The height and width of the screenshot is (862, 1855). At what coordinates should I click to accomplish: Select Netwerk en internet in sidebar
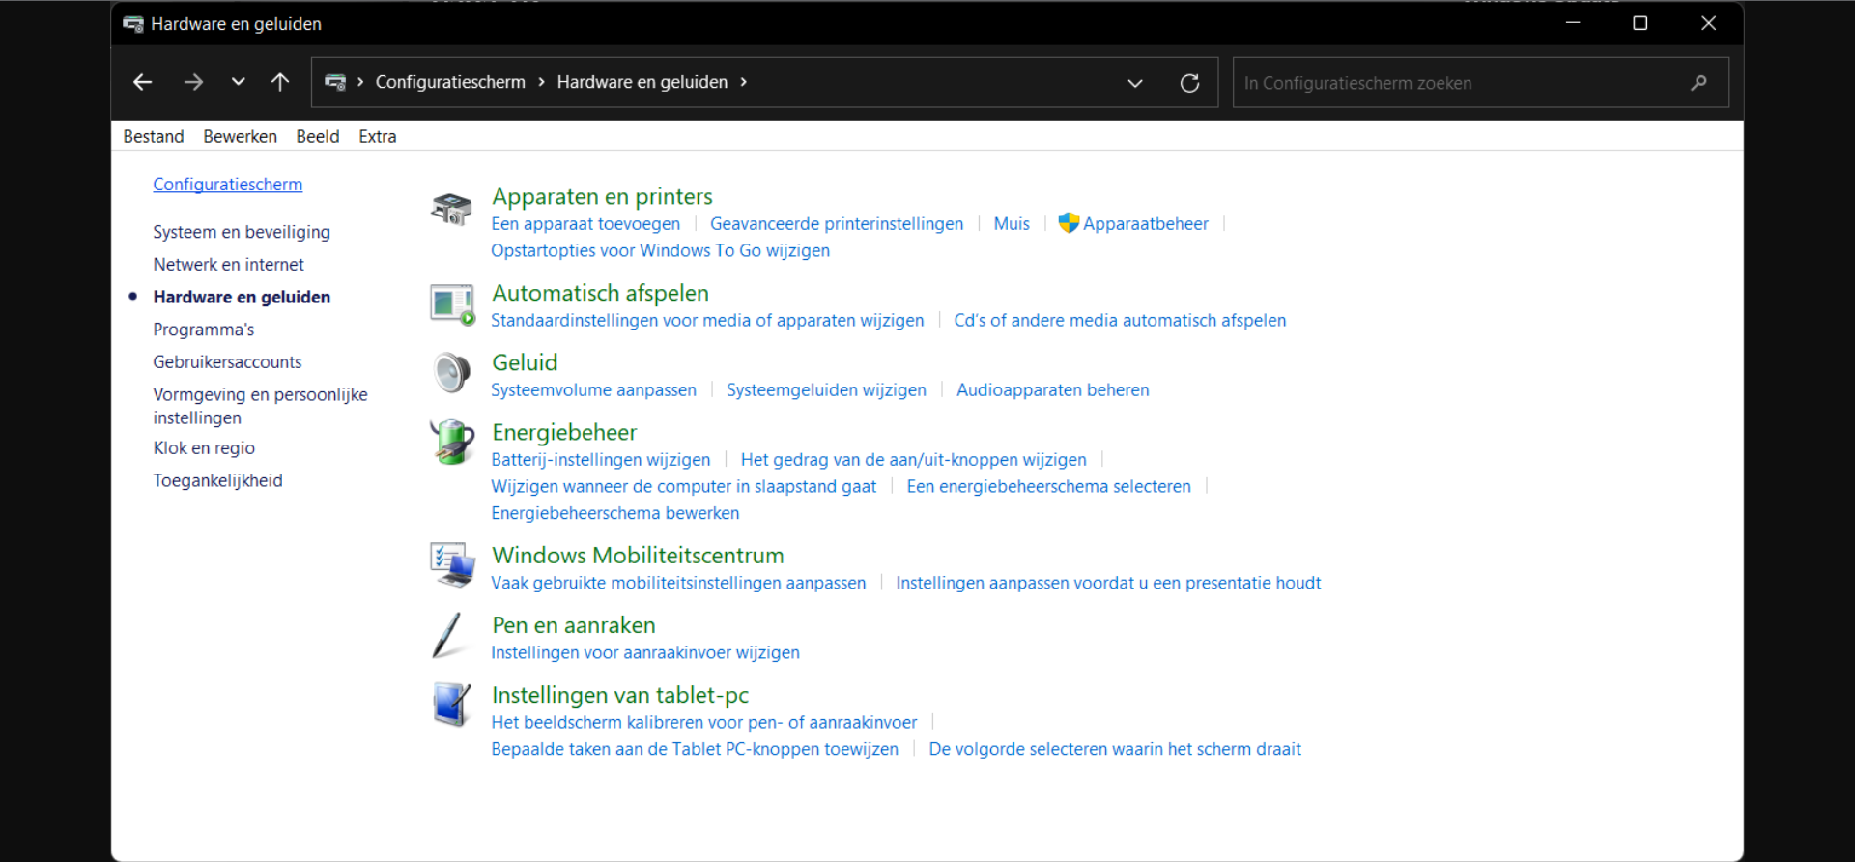click(x=228, y=265)
